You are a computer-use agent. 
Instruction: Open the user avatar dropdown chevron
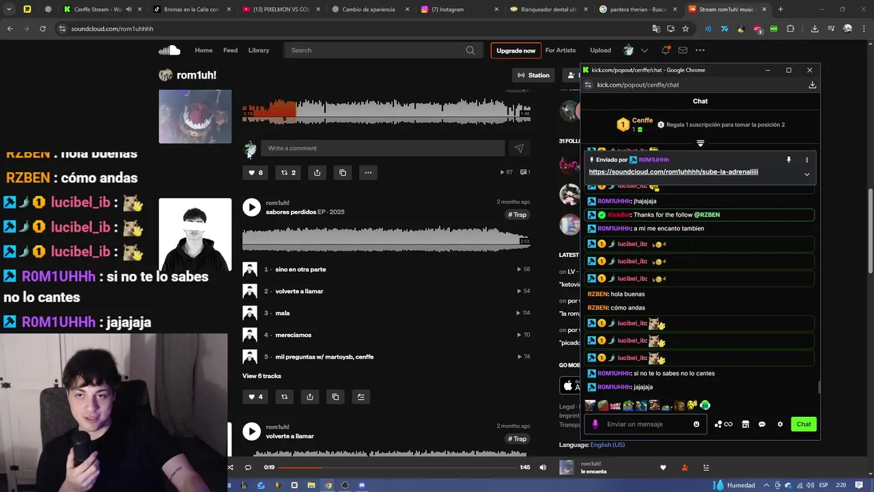(x=644, y=50)
